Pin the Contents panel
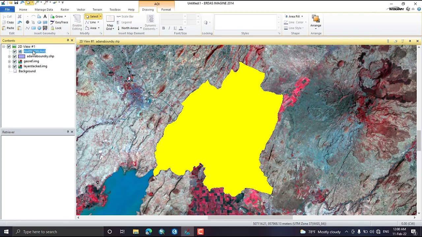Image resolution: width=422 pixels, height=237 pixels. (x=68, y=40)
